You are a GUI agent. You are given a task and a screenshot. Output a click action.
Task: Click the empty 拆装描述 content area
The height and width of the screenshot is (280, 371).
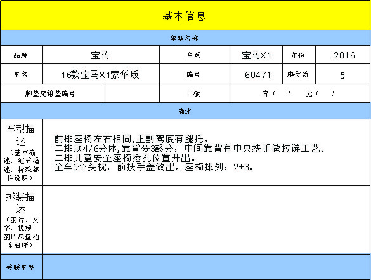pyautogui.click(x=206, y=220)
